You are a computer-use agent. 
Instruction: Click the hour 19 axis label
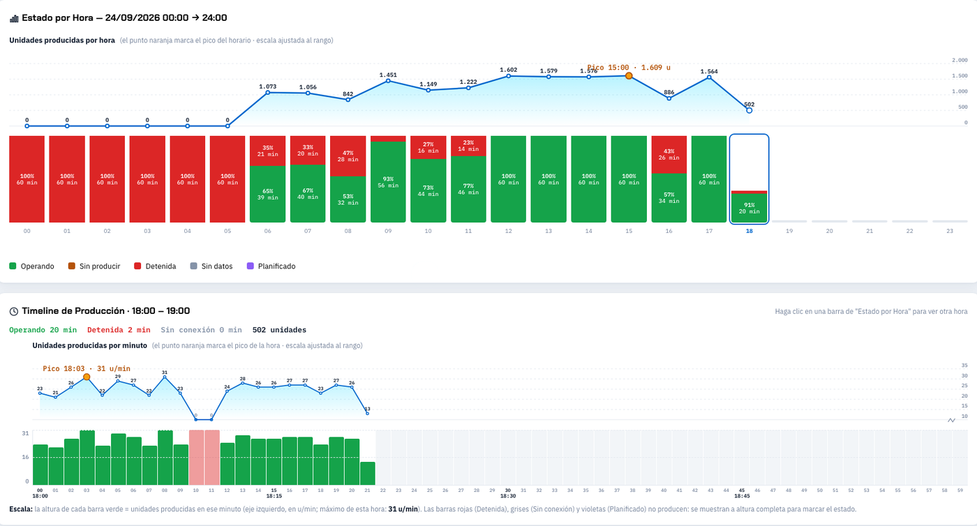789,231
